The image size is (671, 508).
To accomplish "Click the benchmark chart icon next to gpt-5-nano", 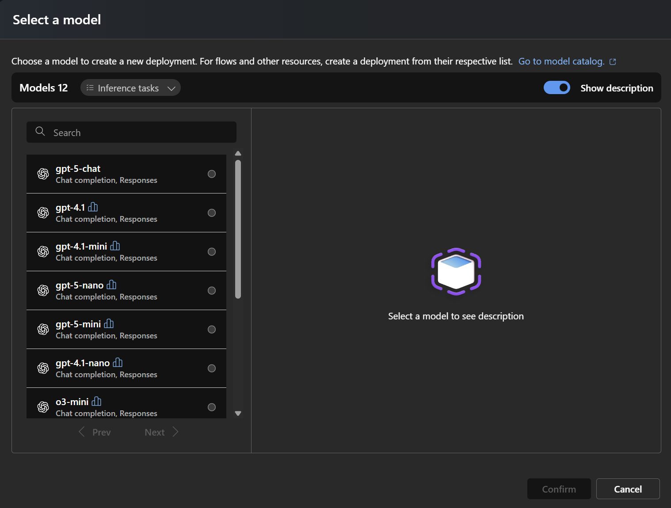I will pos(111,285).
